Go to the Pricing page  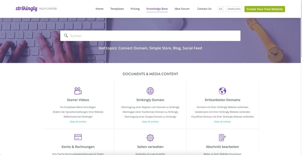click(x=135, y=9)
